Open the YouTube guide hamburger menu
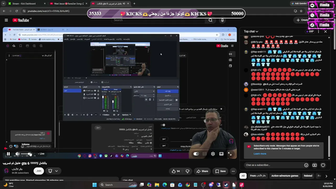Screen dimensions: 336x189 [x=6, y=20]
